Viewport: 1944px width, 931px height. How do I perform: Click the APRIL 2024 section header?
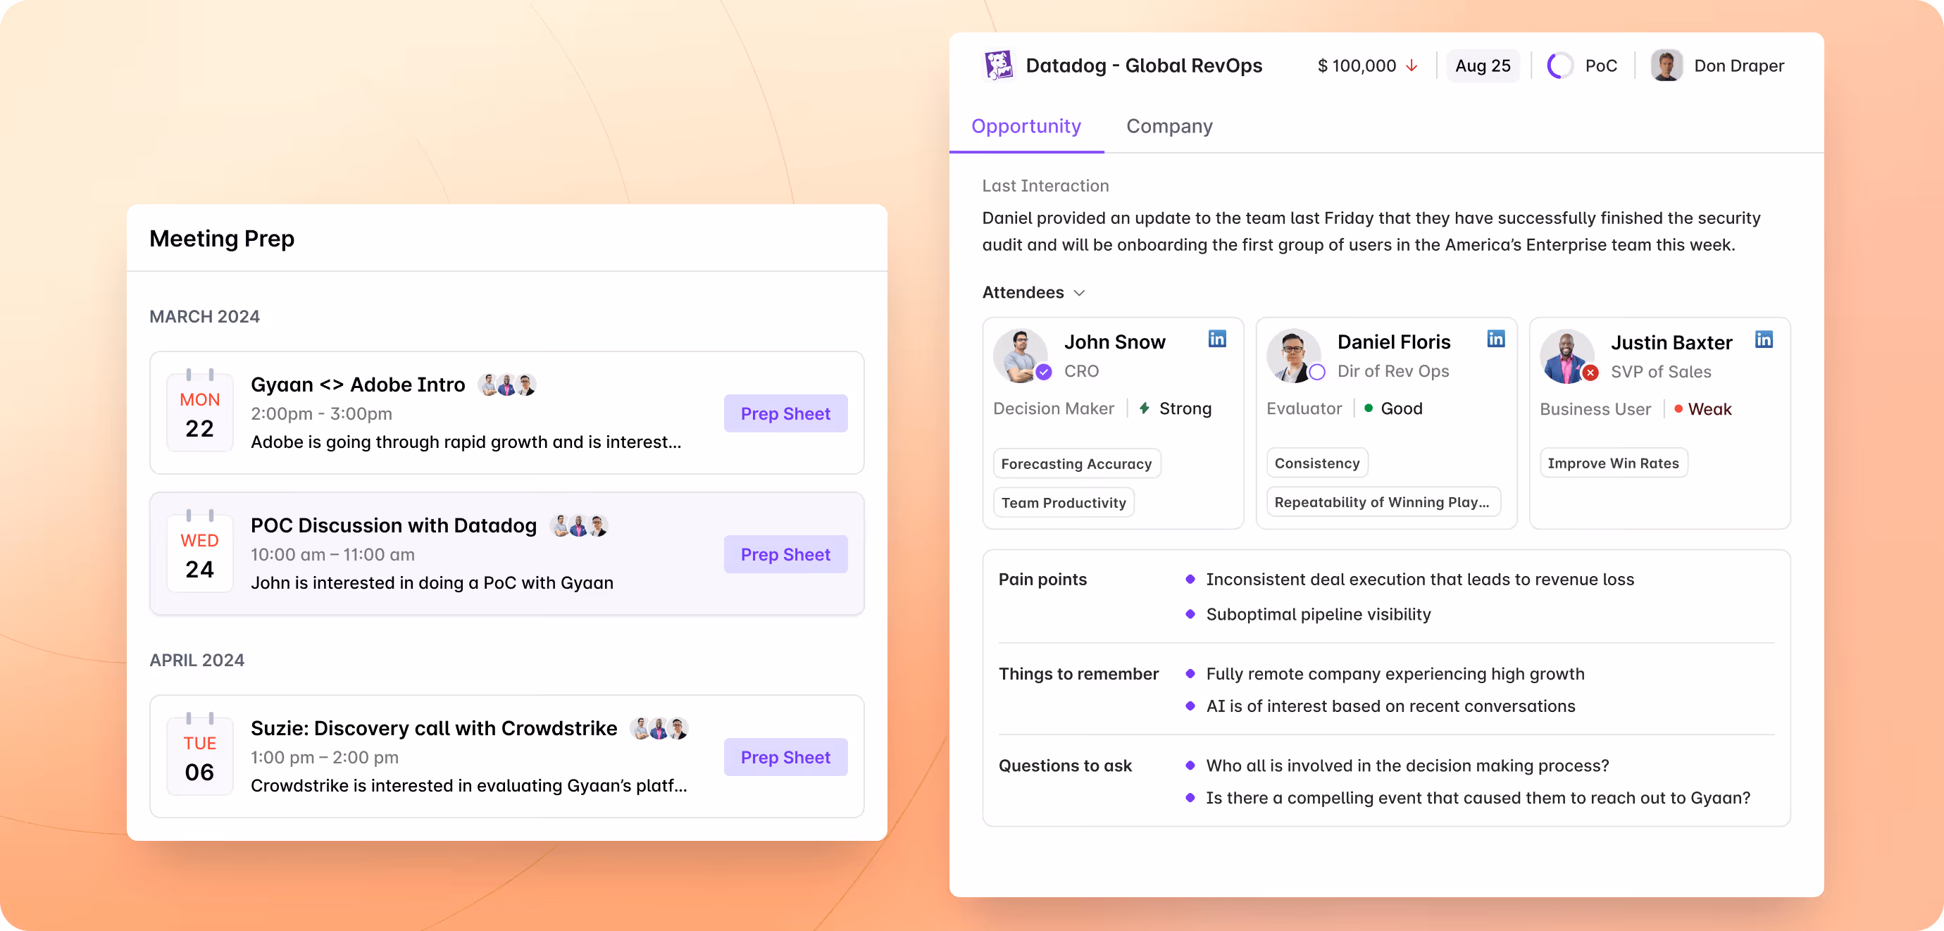point(197,660)
